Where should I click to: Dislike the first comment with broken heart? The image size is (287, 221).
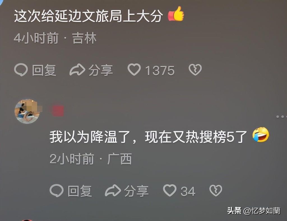coord(195,70)
